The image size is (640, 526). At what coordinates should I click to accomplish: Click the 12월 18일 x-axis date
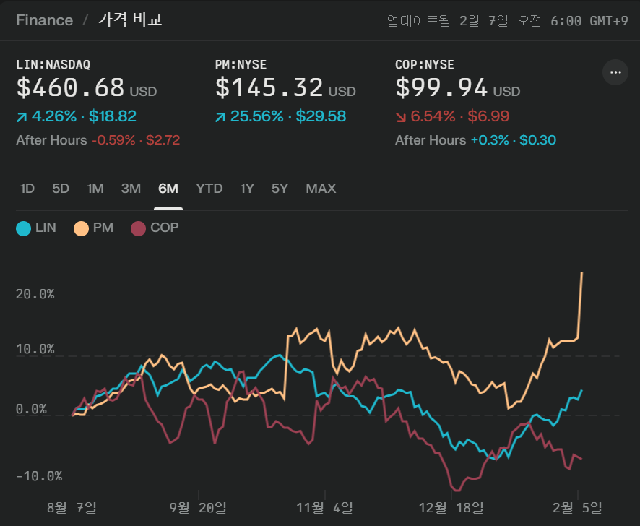451,508
